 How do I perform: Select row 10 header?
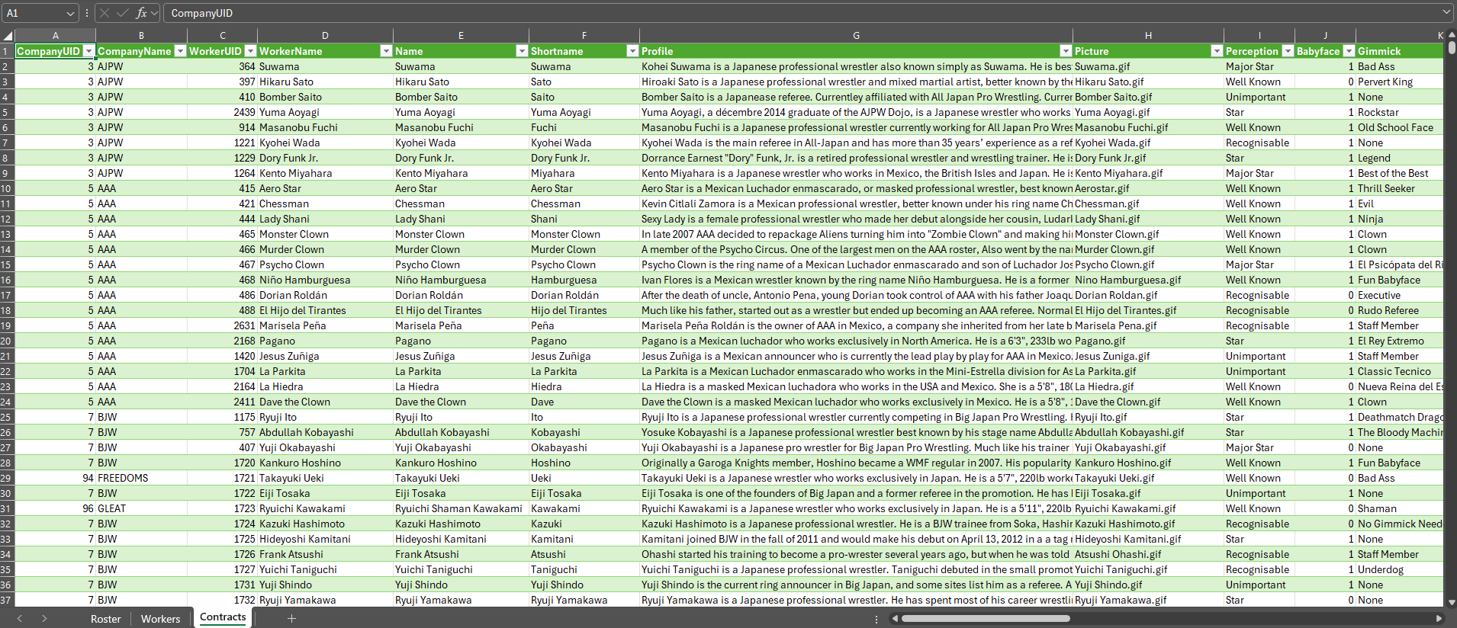(6, 188)
